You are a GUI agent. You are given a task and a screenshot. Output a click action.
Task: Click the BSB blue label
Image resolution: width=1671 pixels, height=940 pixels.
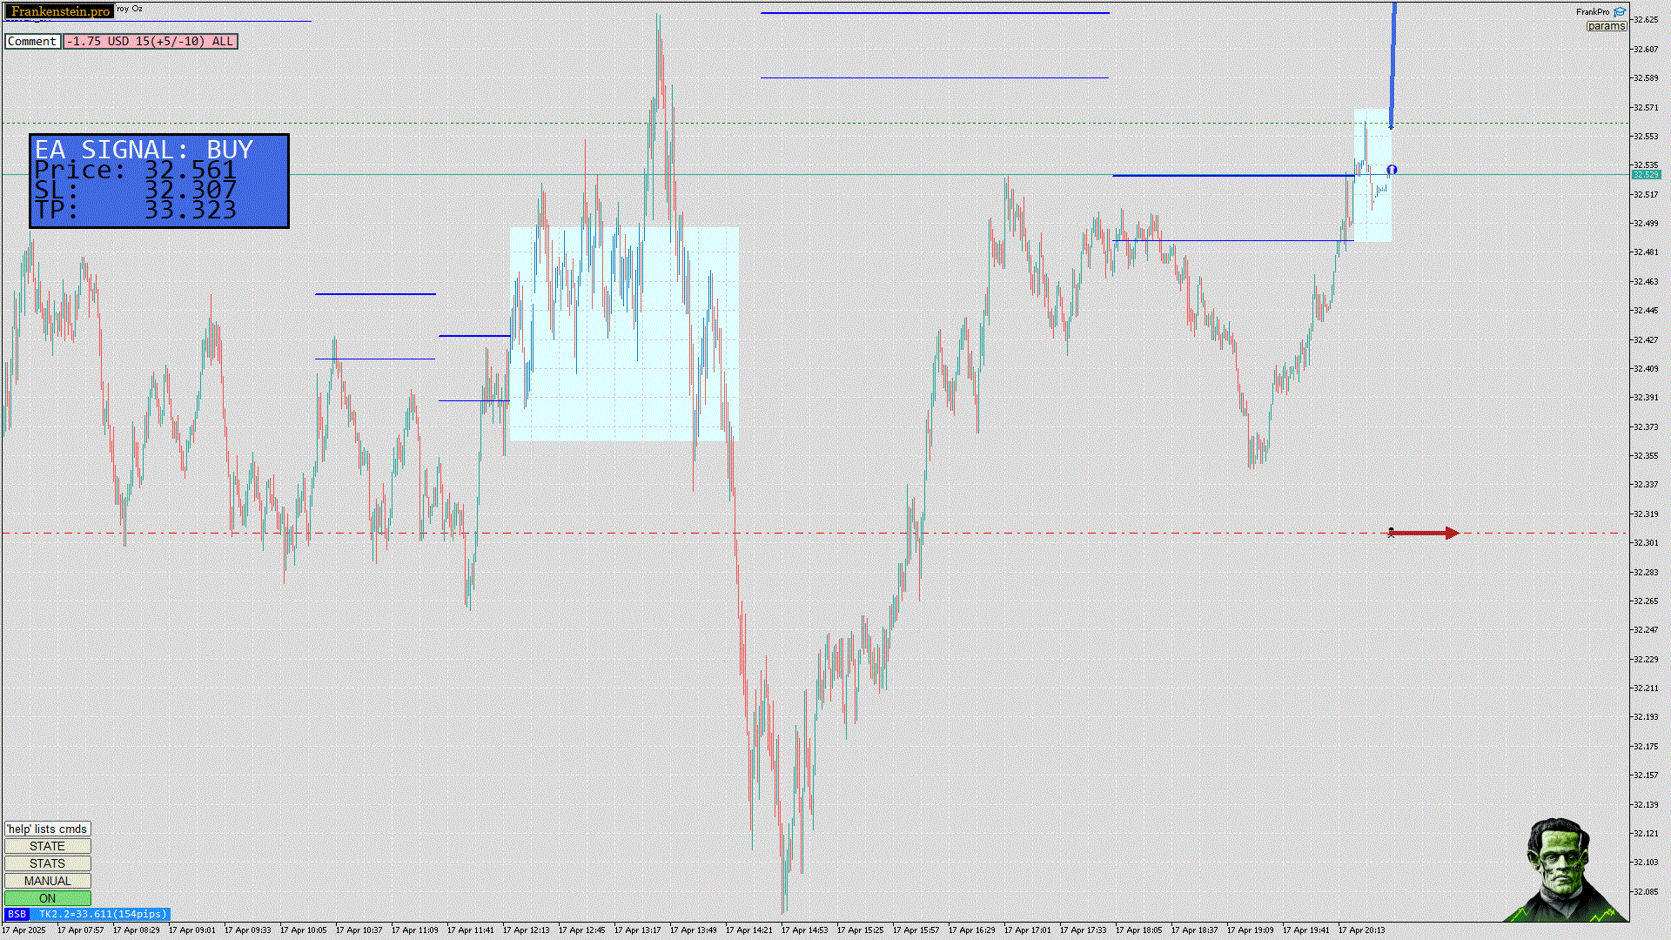pyautogui.click(x=17, y=914)
